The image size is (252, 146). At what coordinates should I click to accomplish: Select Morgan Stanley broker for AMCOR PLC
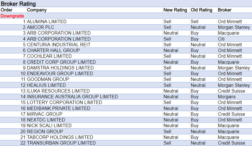click(234, 27)
